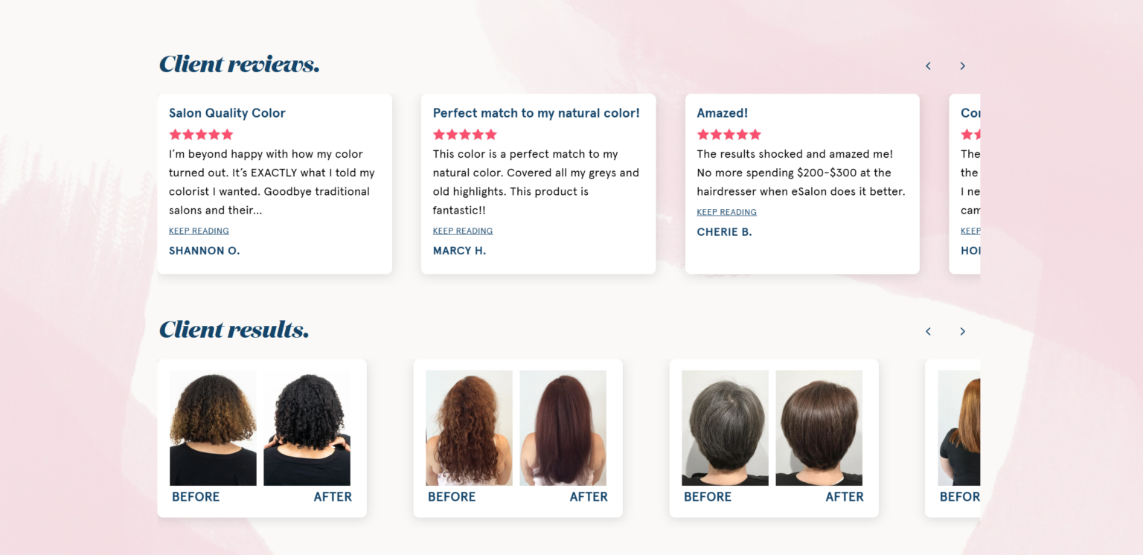This screenshot has height=555, width=1143.
Task: Open Keep Reading on Marcy H.'s review
Action: coord(463,231)
